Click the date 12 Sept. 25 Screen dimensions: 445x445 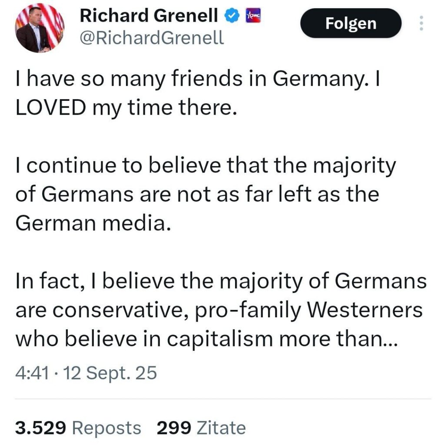point(110,373)
